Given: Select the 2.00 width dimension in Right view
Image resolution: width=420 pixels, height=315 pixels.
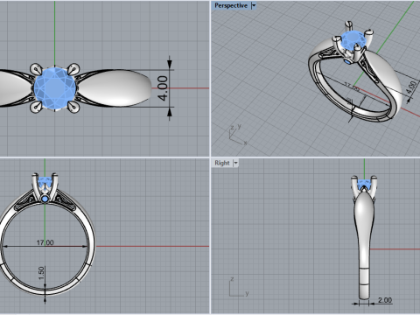Looking at the screenshot, I should point(385,300).
